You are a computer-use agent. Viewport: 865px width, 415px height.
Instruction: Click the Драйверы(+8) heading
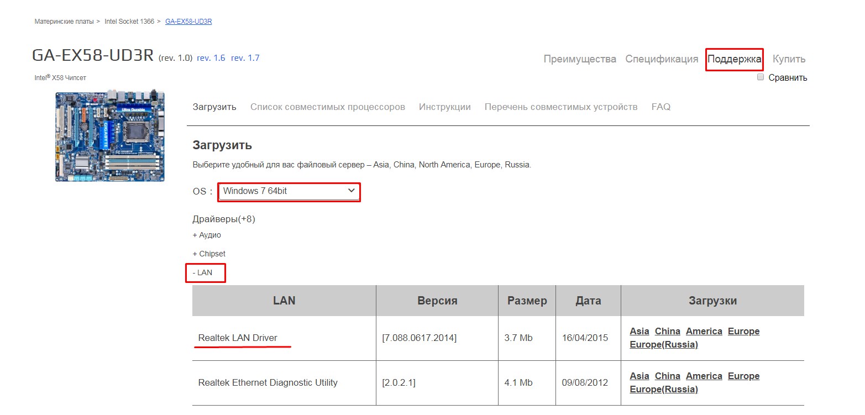pos(224,219)
